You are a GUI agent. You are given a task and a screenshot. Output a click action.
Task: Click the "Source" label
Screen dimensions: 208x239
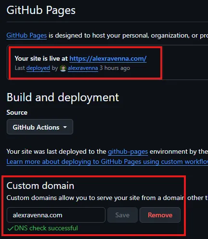pyautogui.click(x=17, y=112)
